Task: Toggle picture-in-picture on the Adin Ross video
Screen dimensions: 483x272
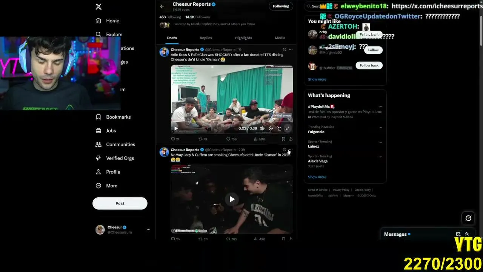Action: coord(279,128)
